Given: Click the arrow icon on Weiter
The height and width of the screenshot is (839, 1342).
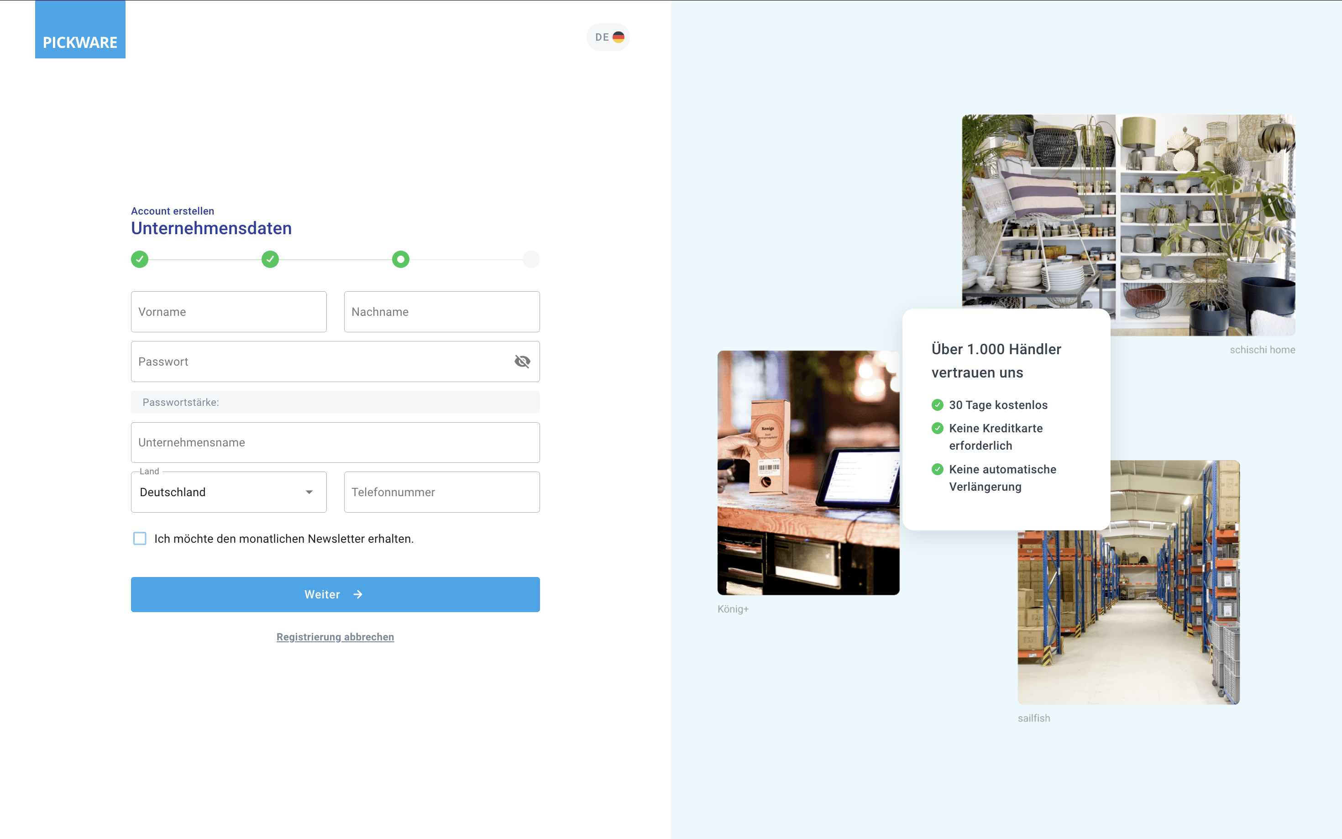Looking at the screenshot, I should pos(358,594).
